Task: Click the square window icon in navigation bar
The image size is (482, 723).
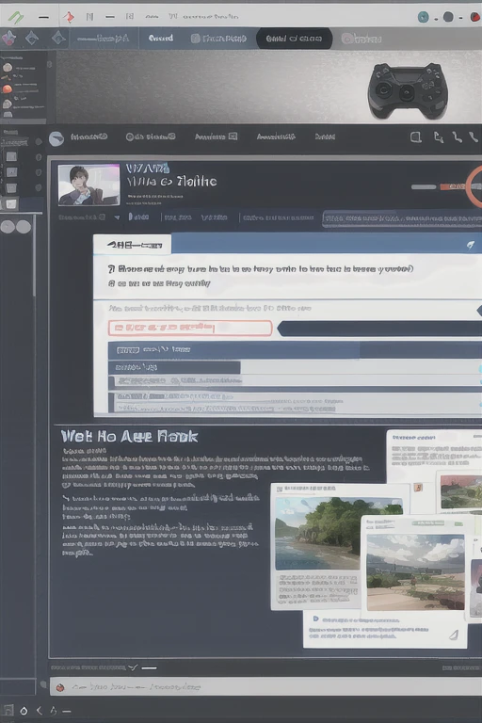Action: (415, 137)
